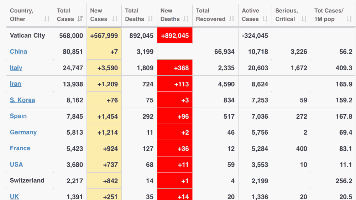Click UK total cases 1,391
This screenshot has width=356, height=200.
(x=75, y=197)
